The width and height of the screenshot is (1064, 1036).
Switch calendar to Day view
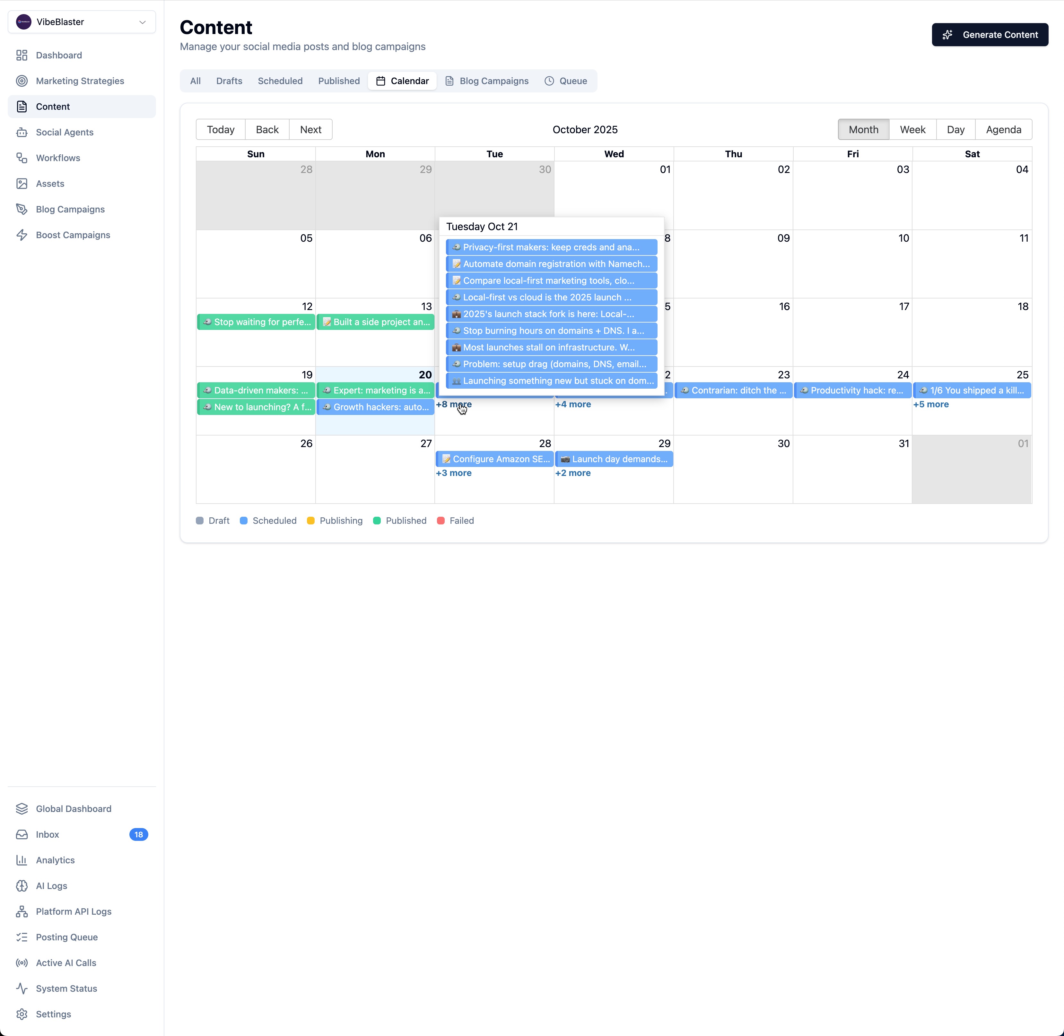pos(956,130)
